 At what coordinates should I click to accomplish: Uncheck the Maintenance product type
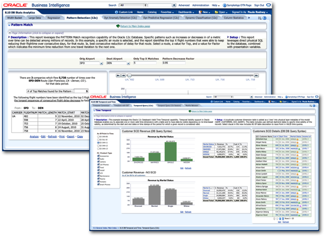(x=98, y=176)
